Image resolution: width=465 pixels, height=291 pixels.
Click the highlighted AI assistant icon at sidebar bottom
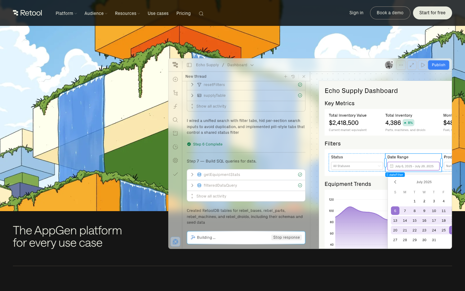coord(175,242)
